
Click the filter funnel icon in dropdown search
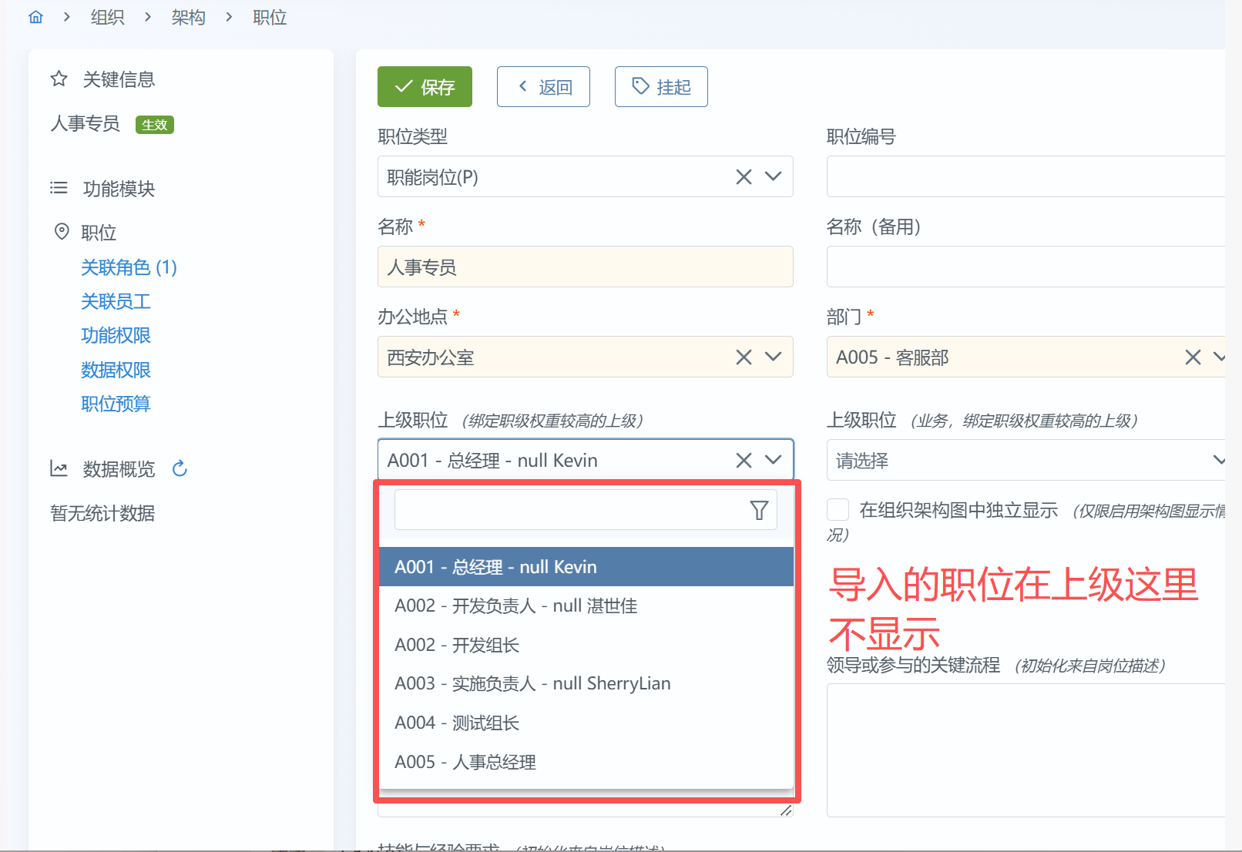759,510
